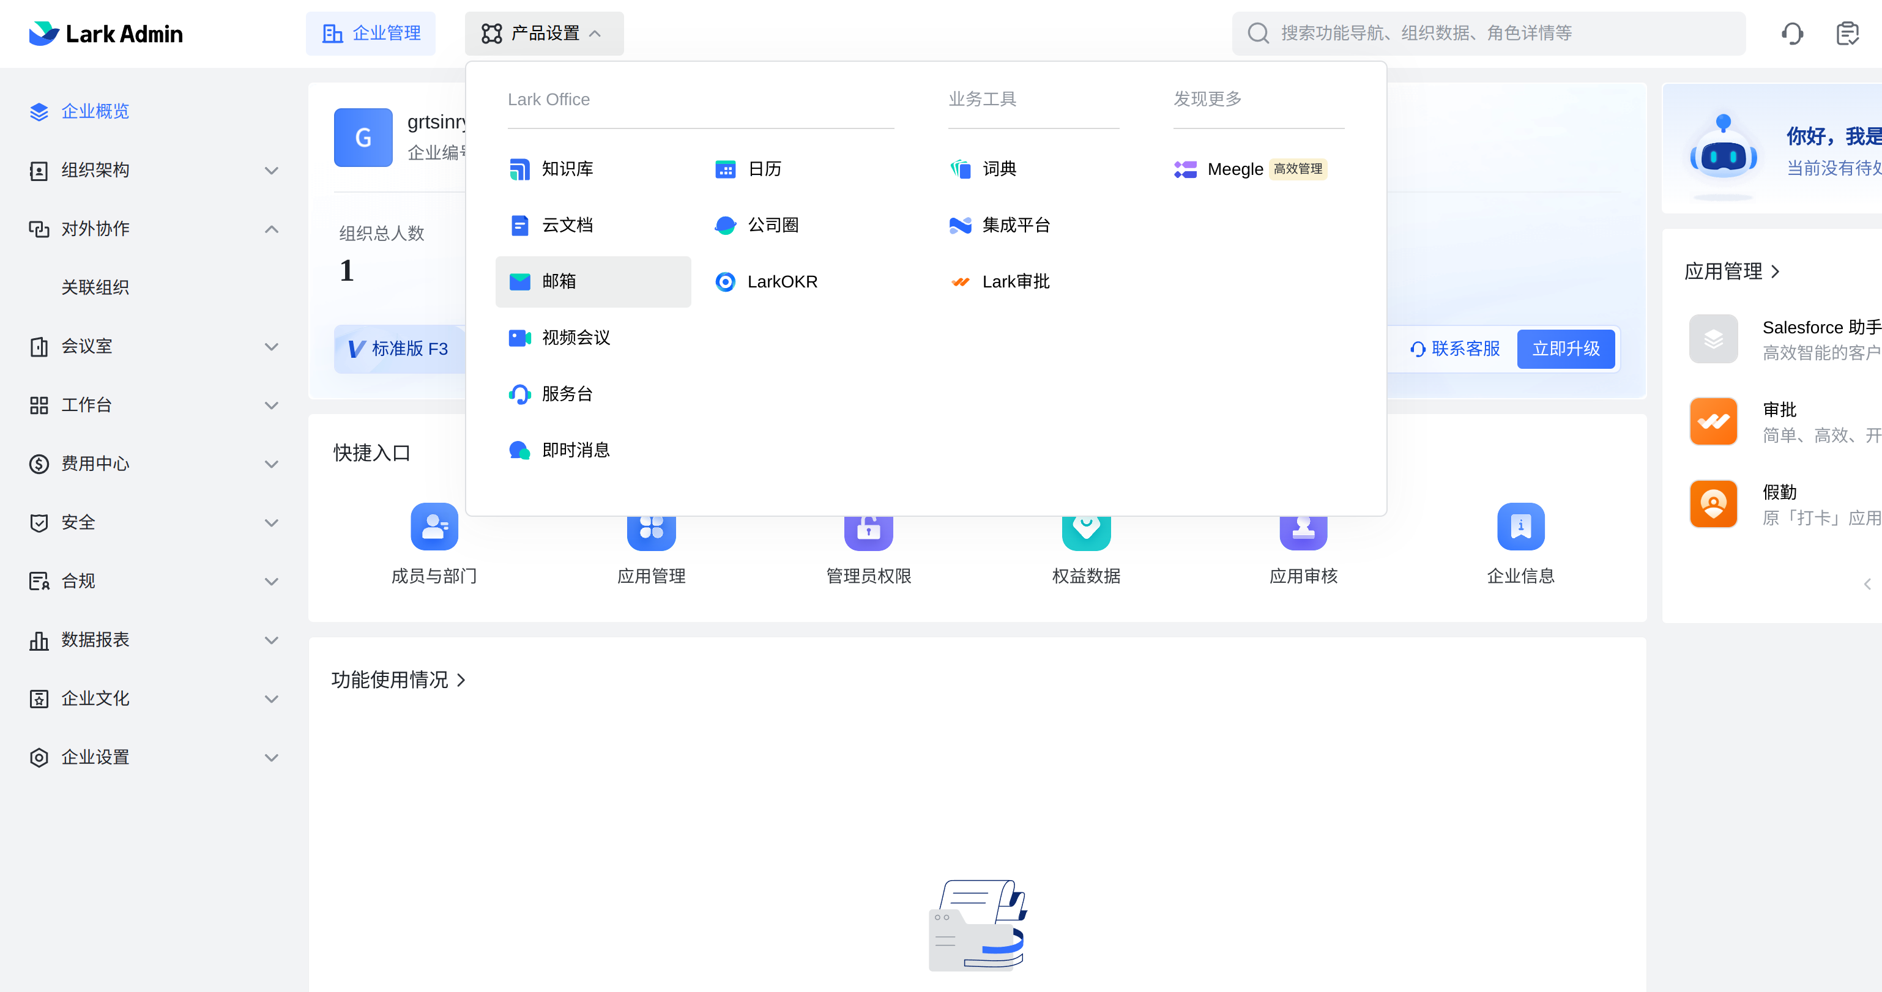The height and width of the screenshot is (992, 1882).
Task: Switch to the 企业管理 tab
Action: click(x=371, y=34)
